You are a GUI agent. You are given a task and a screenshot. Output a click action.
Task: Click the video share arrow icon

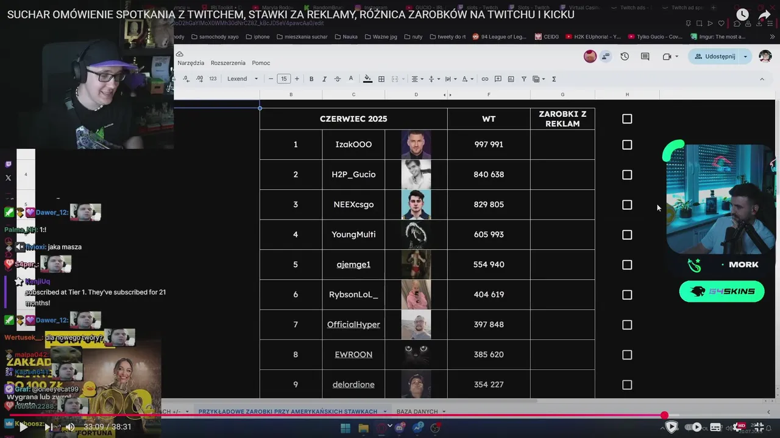[x=765, y=15]
